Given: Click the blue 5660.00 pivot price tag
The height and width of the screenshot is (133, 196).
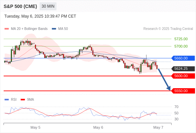Looking at the screenshot, I should (x=183, y=58).
